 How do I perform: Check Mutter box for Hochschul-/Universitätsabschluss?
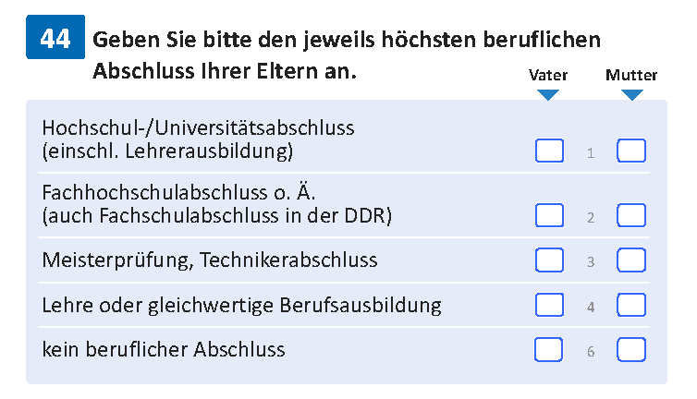631,151
